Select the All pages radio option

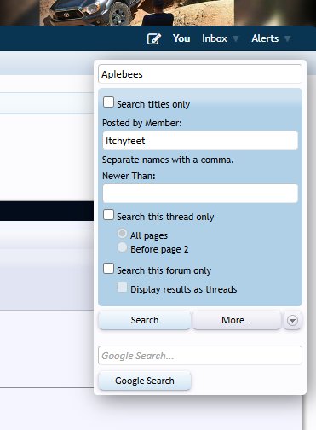coord(122,234)
